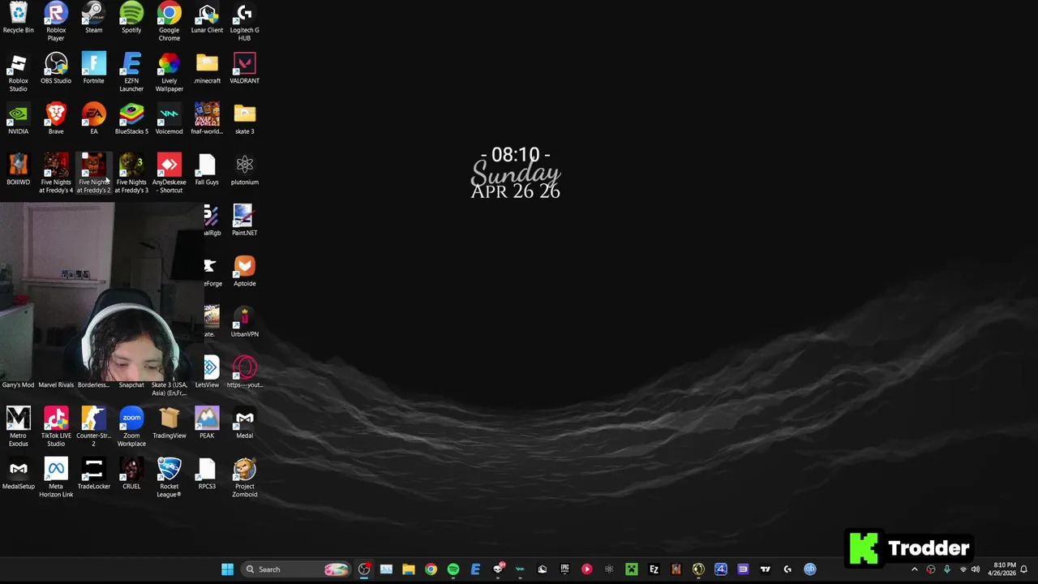Click the VALORANT desktop shortcut

coord(244,69)
